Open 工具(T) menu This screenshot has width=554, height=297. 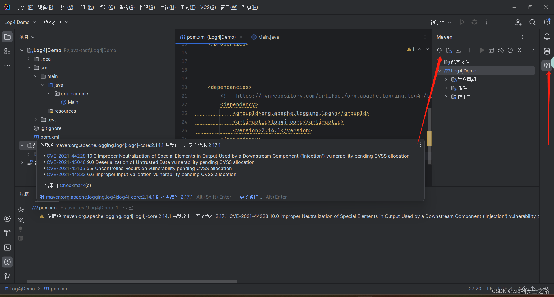(x=188, y=7)
